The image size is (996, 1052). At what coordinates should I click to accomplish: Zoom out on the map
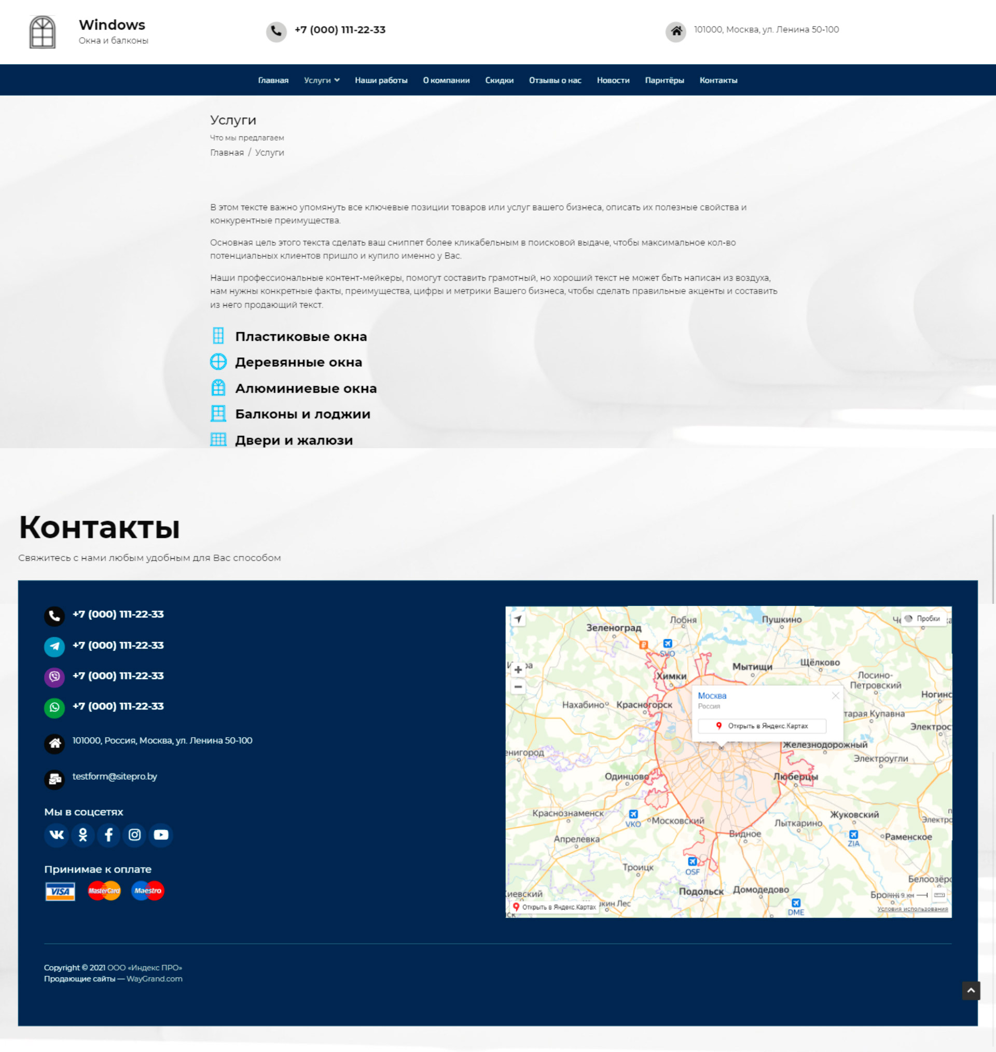tap(518, 687)
